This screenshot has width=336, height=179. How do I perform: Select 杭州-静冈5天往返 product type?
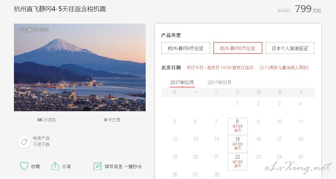pos(238,48)
